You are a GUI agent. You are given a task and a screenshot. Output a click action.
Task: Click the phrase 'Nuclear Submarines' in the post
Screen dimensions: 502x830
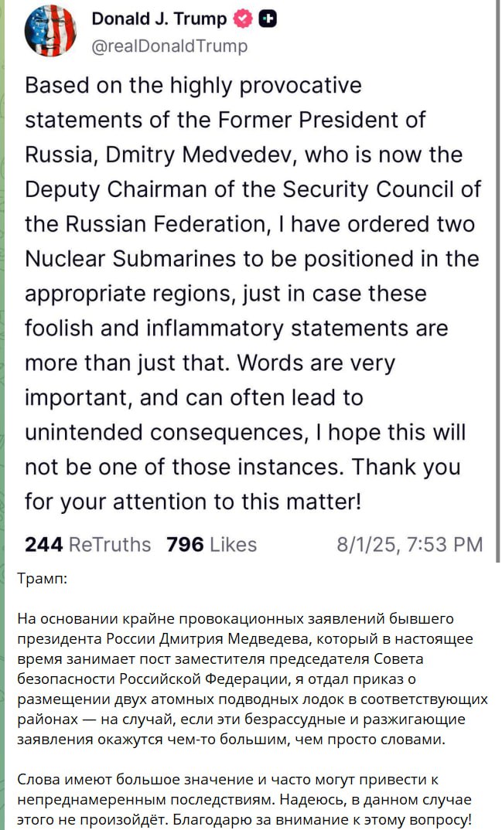pyautogui.click(x=130, y=259)
